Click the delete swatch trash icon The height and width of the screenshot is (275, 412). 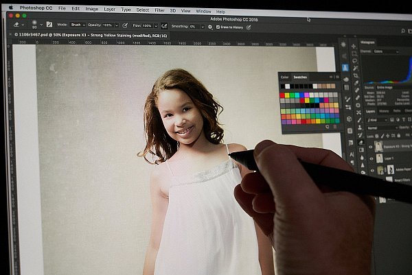pos(335,127)
